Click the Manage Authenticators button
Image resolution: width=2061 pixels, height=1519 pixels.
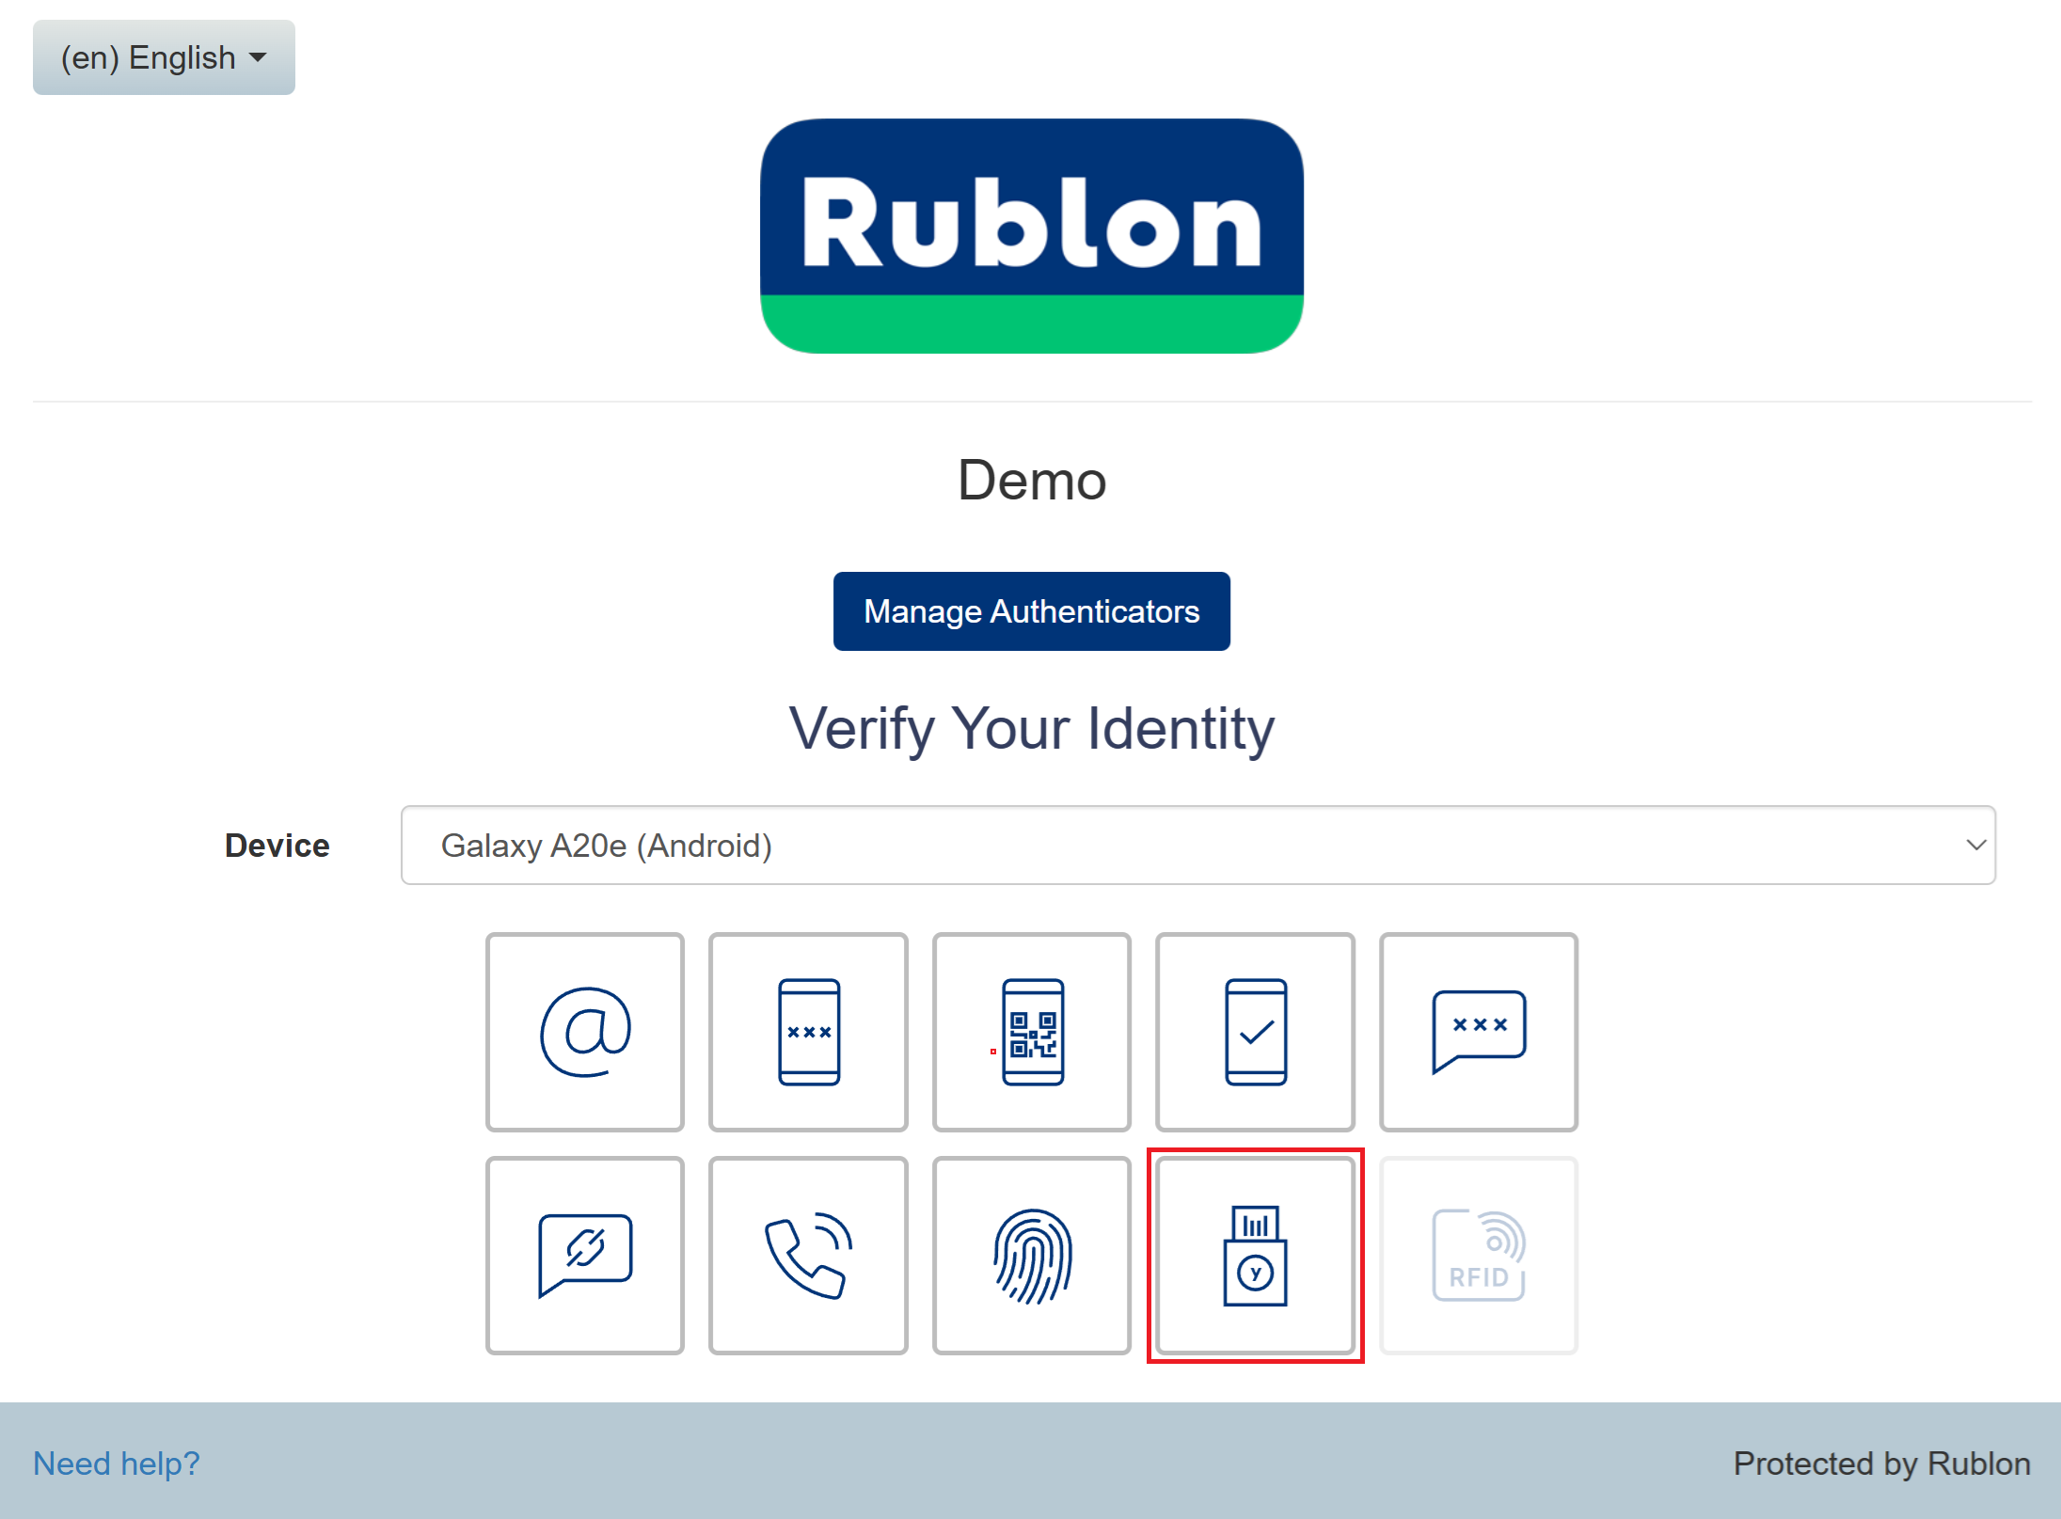point(1031,611)
